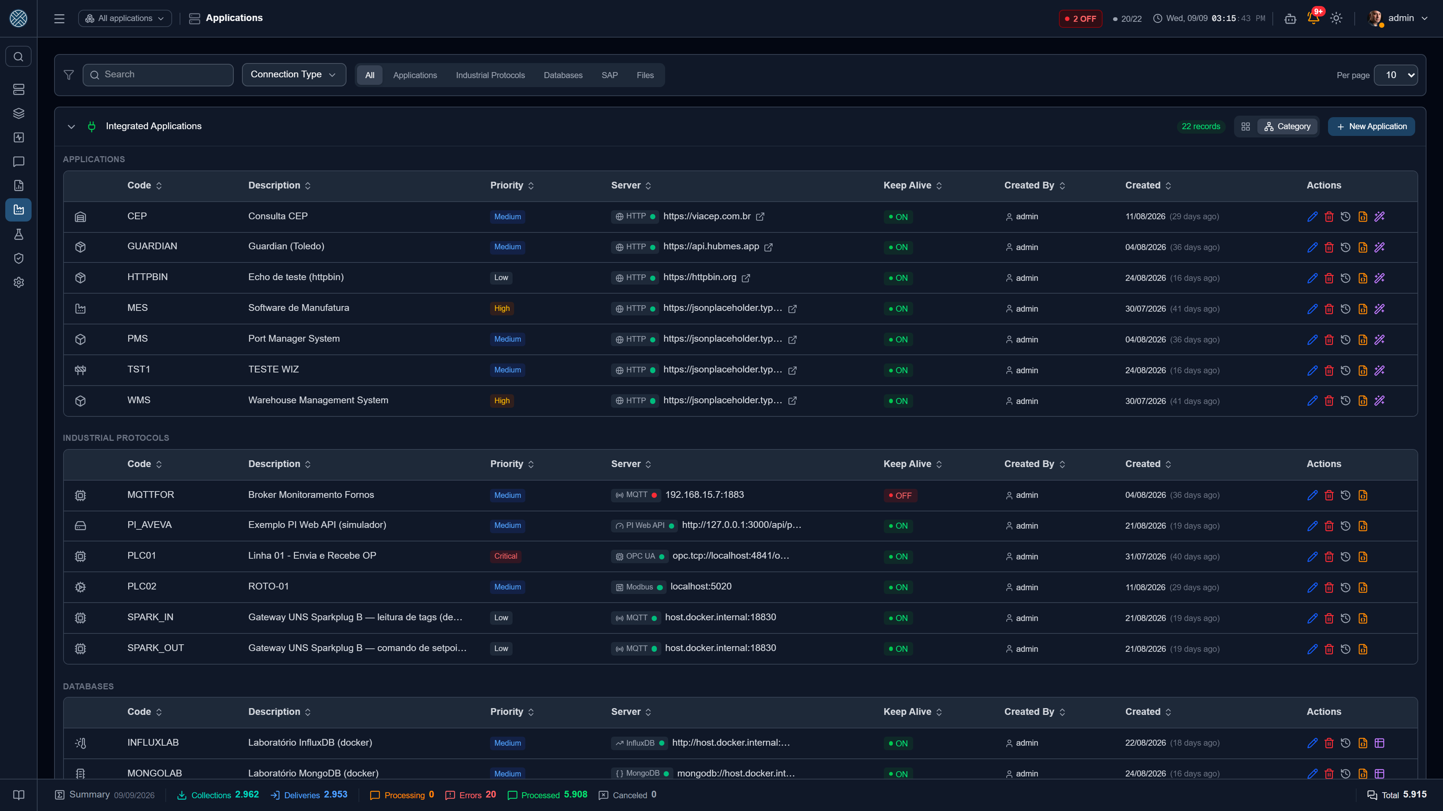Open the robot assistant icon in header

[x=1290, y=18]
